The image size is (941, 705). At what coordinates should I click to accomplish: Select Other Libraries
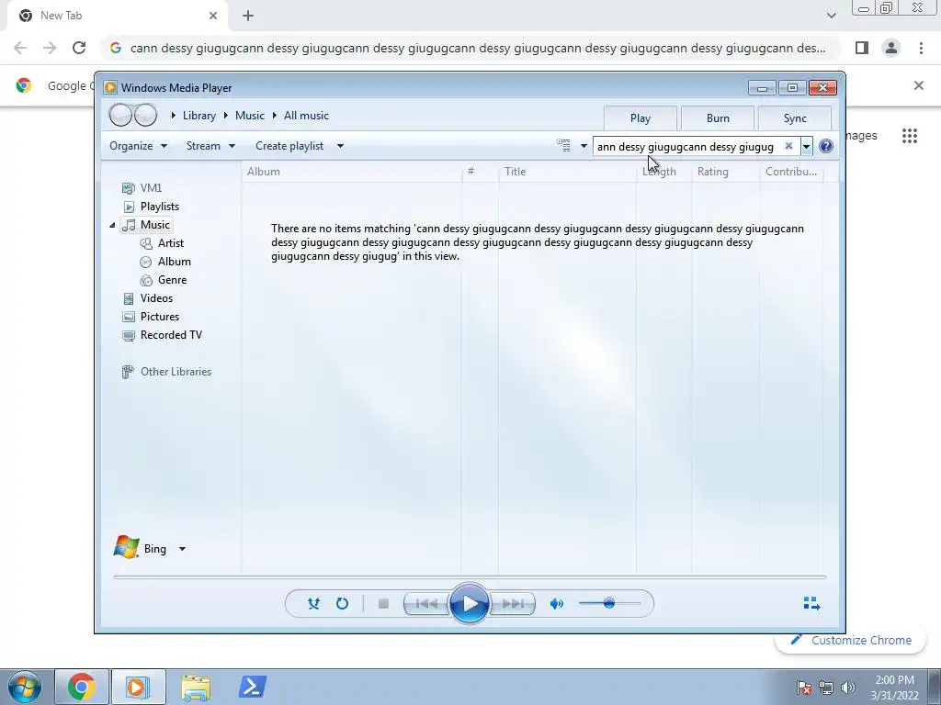(166, 372)
